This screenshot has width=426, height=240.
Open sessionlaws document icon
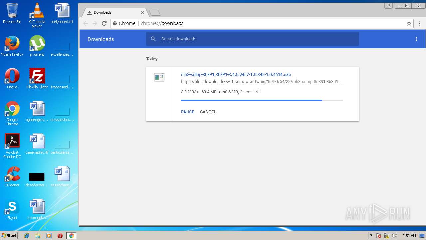click(x=62, y=177)
